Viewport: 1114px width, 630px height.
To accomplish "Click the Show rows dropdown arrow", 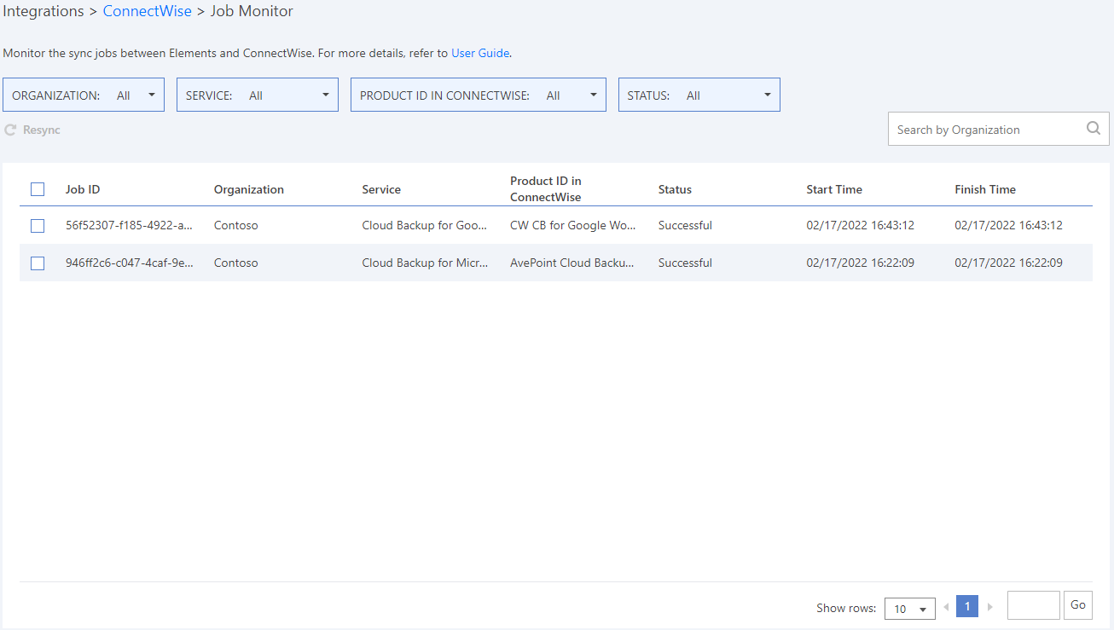I will click(922, 608).
